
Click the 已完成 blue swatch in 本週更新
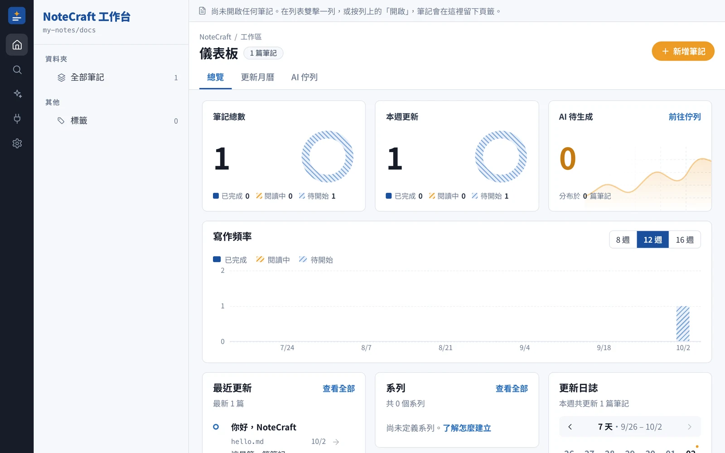tap(389, 196)
